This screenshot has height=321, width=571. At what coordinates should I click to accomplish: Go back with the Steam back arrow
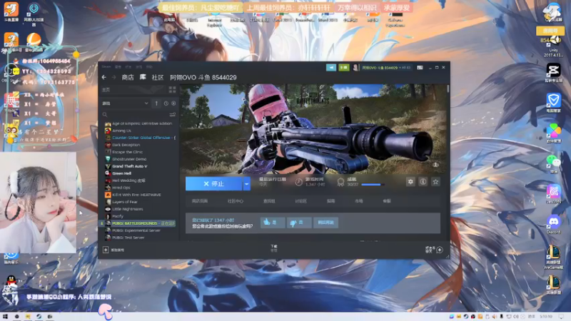pos(104,77)
